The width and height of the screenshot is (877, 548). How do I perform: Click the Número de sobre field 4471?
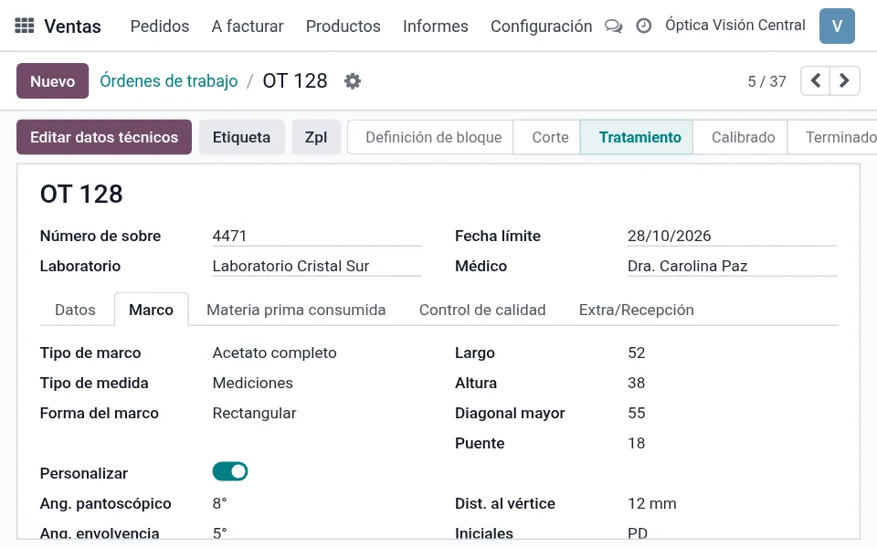click(317, 236)
